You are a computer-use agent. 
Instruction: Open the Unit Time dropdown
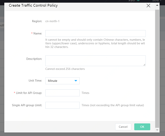(63, 81)
